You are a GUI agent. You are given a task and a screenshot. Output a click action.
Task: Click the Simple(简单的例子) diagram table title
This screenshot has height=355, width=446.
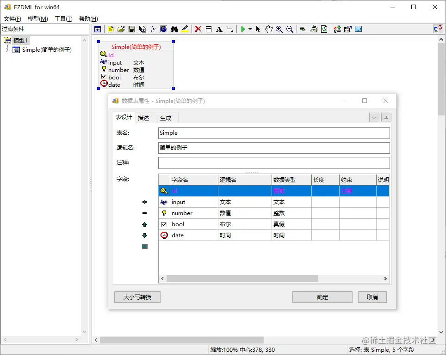(136, 47)
